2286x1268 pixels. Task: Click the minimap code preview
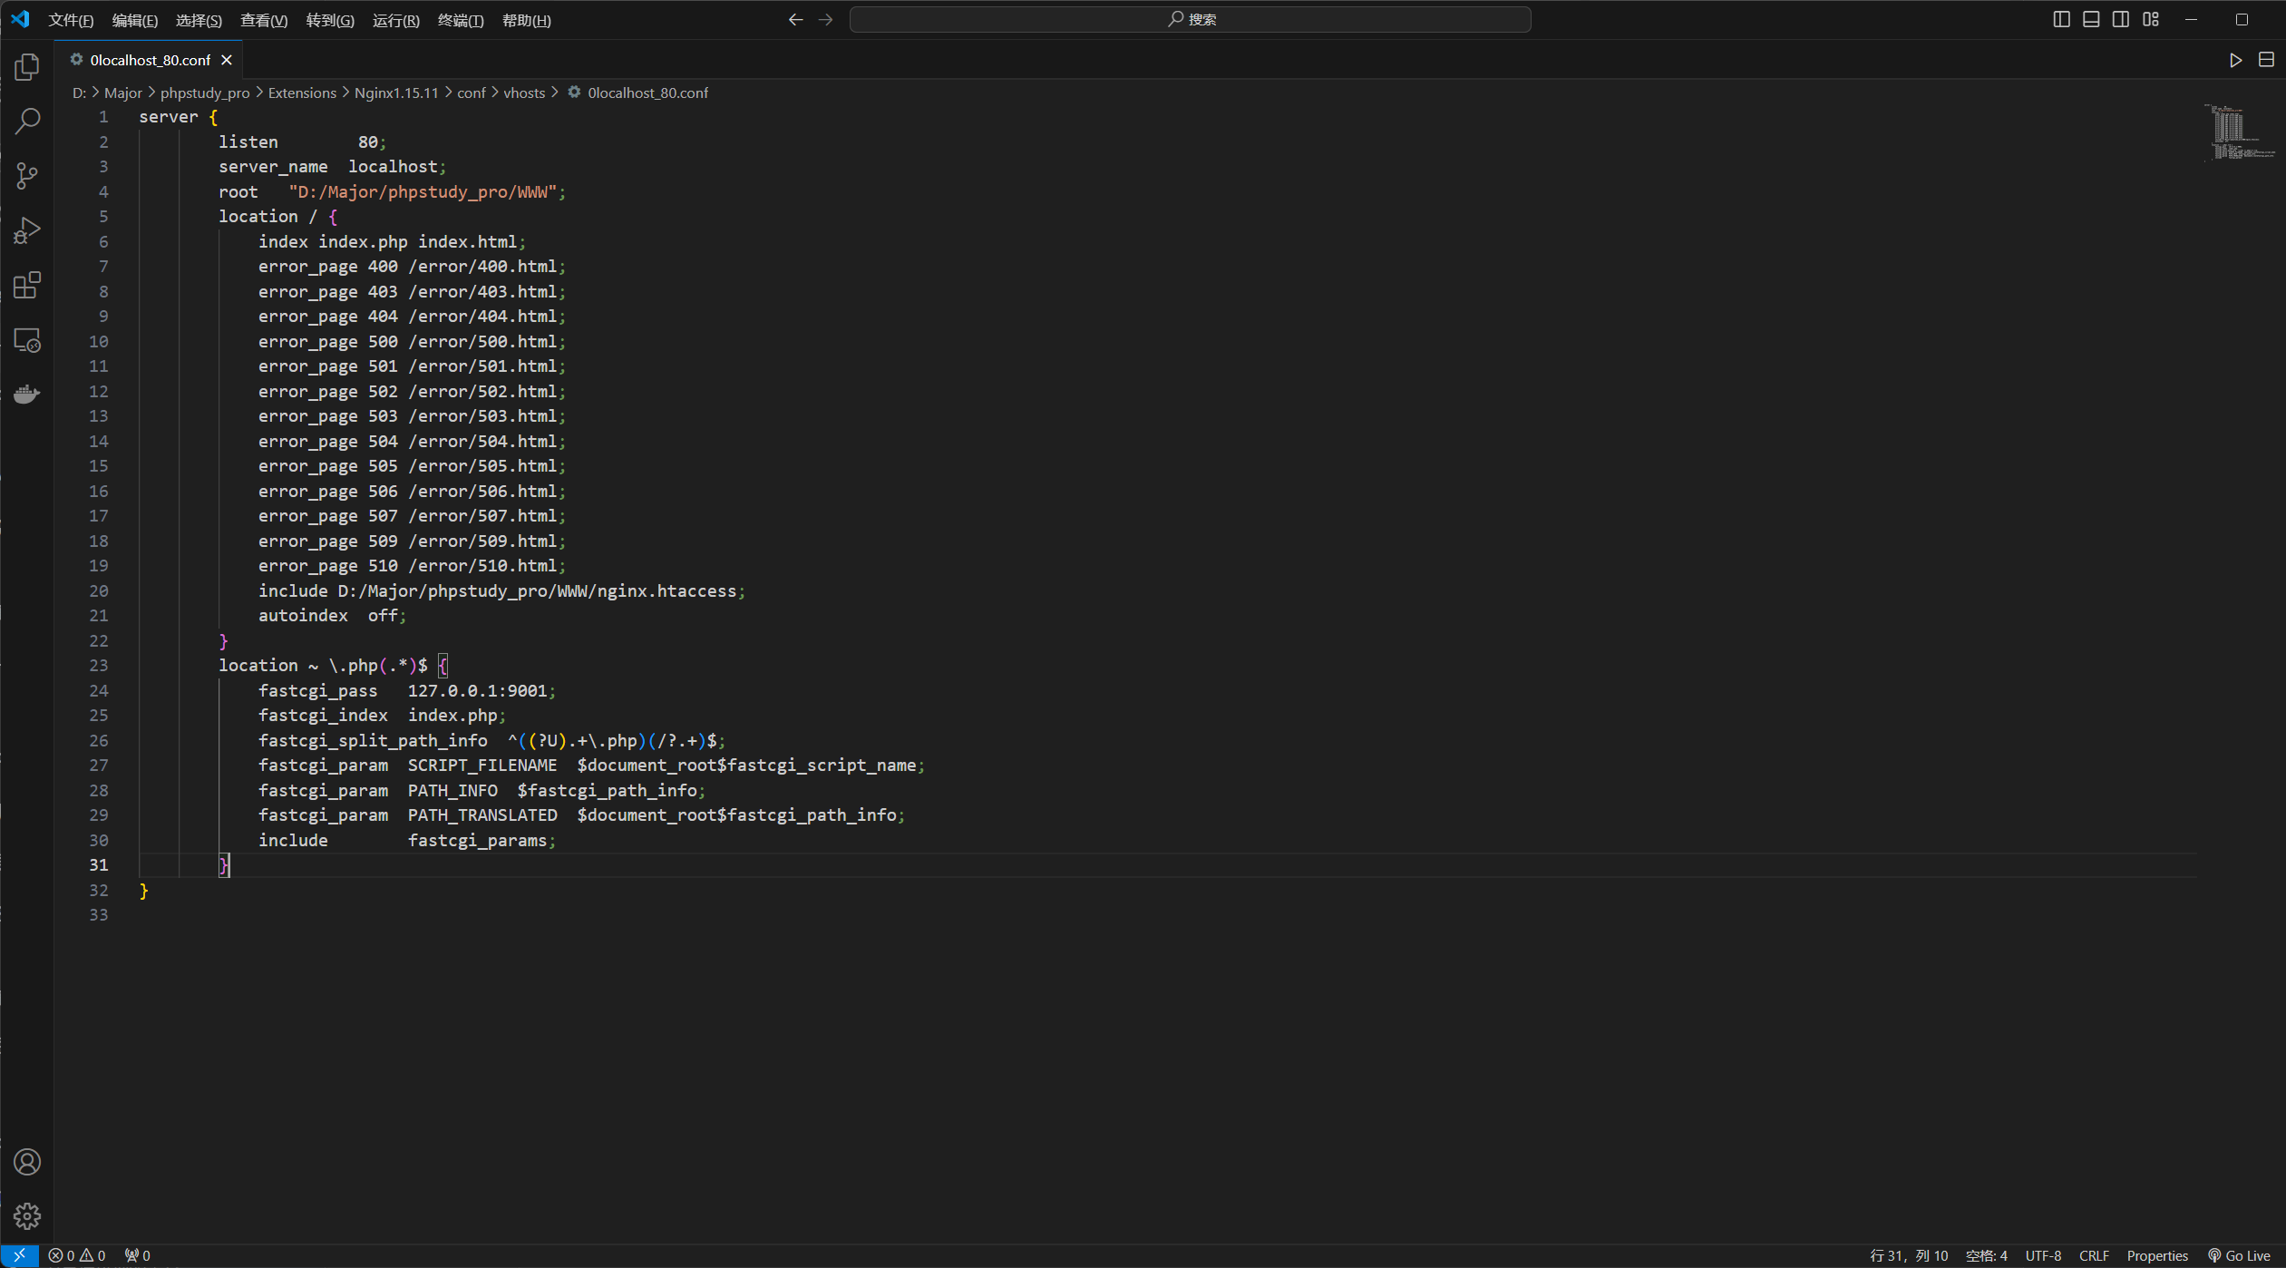(2238, 132)
